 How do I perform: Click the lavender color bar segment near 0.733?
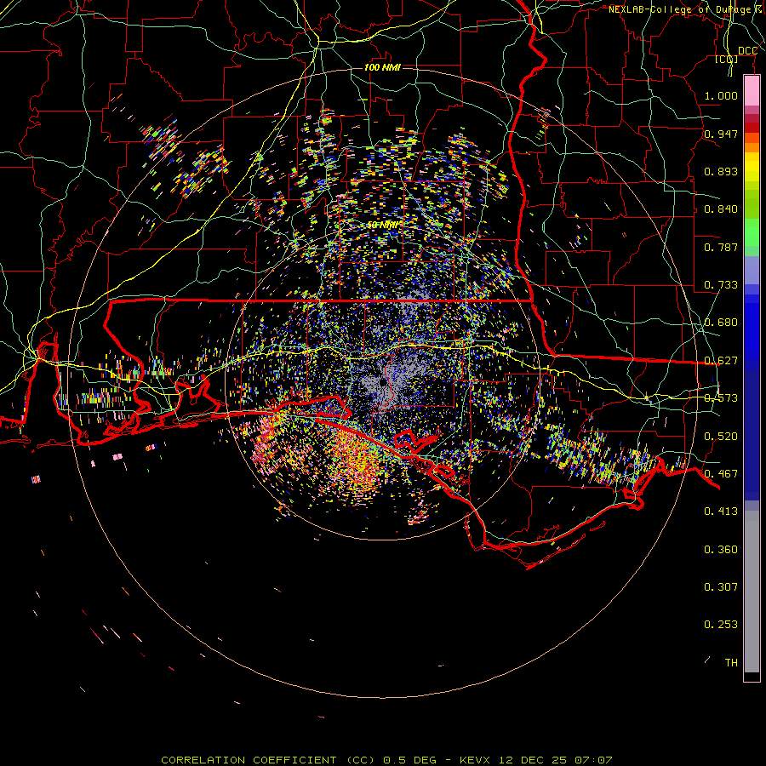[x=752, y=270]
